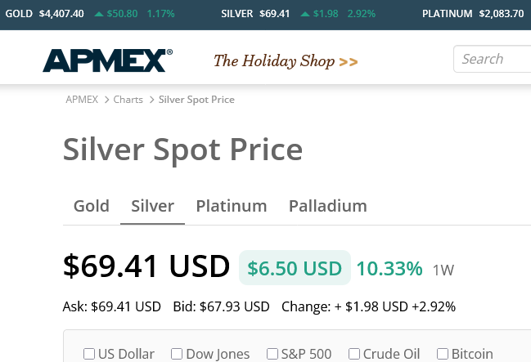Click the breadcrumb chevron after Charts
Image resolution: width=531 pixels, height=362 pixels.
151,100
